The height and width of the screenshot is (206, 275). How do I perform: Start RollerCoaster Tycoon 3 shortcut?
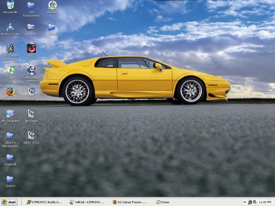click(31, 74)
